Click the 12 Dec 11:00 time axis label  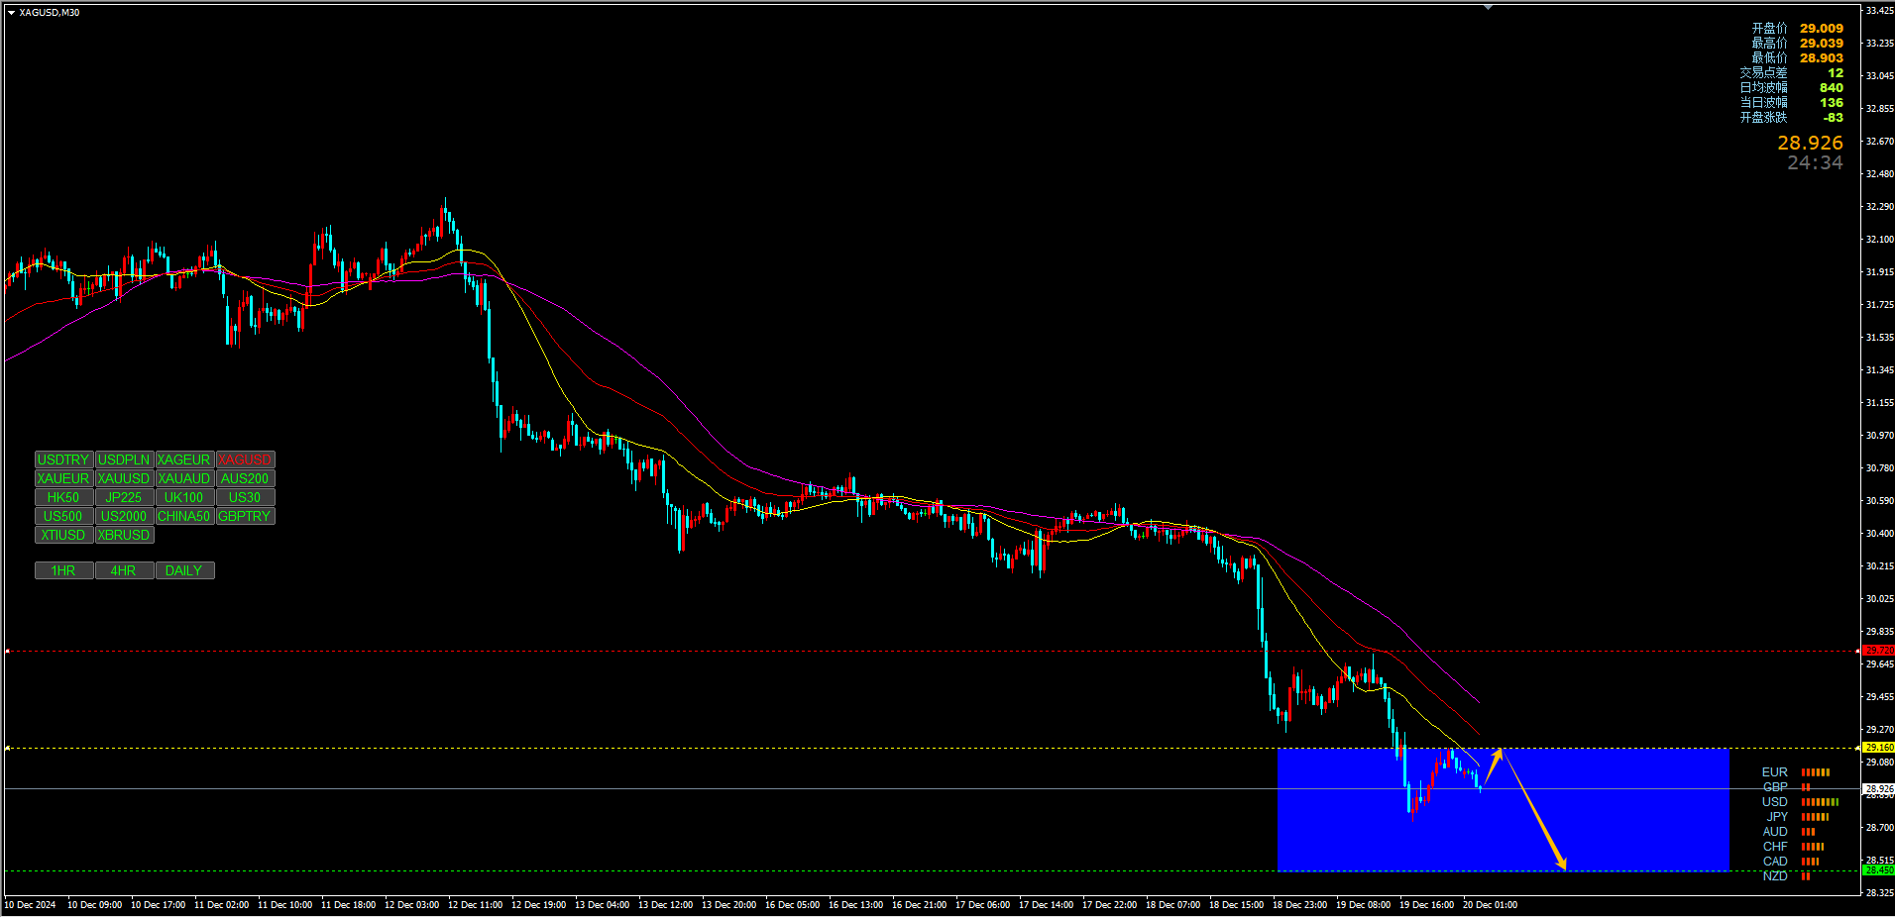click(x=475, y=905)
